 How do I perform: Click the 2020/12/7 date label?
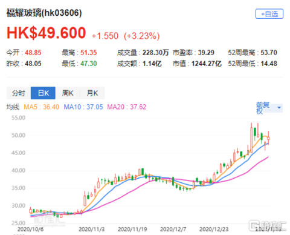point(173,230)
